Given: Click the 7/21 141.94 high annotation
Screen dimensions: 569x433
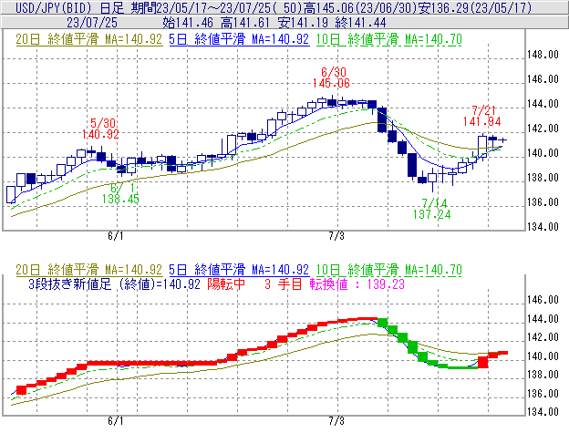Looking at the screenshot, I should (481, 116).
